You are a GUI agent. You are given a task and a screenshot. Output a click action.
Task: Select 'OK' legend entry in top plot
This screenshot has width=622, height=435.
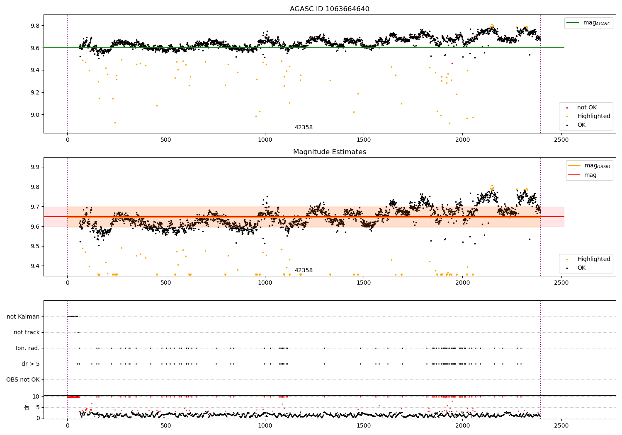581,125
